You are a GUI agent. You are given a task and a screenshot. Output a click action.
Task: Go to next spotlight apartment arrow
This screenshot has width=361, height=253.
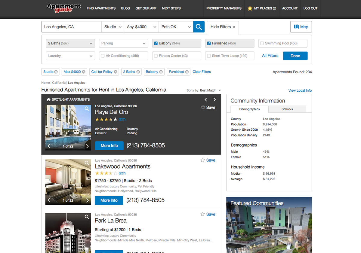(x=214, y=99)
